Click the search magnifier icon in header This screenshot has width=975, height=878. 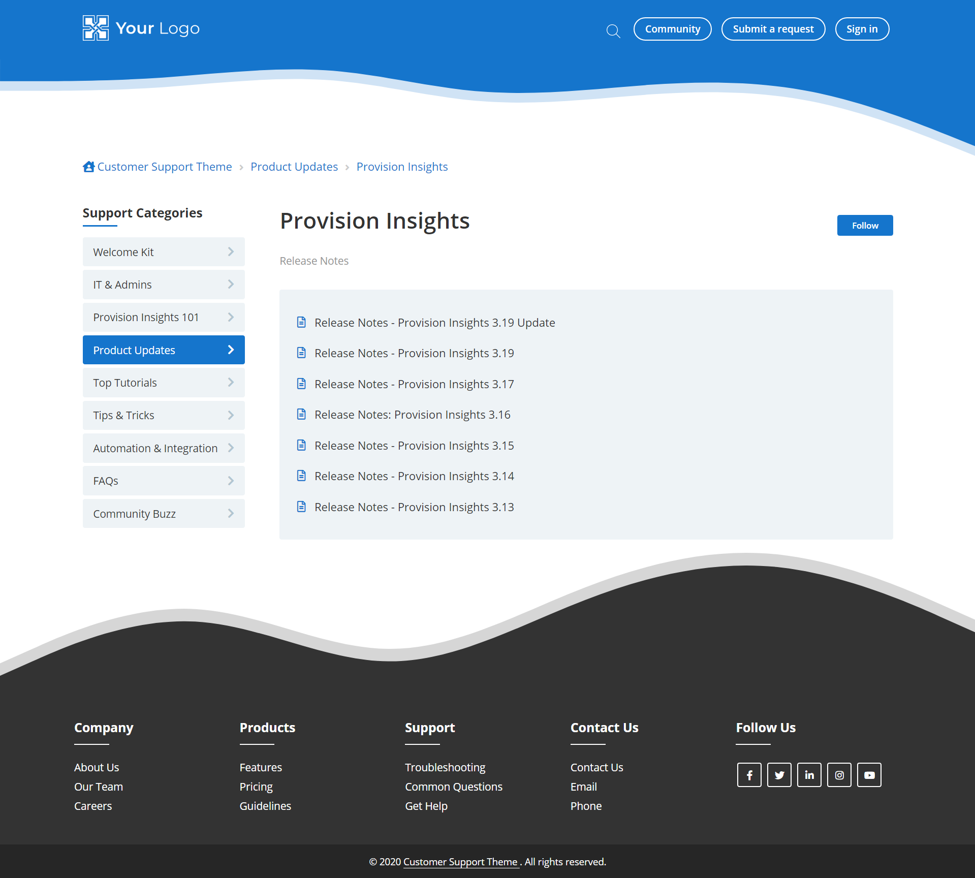(x=613, y=32)
